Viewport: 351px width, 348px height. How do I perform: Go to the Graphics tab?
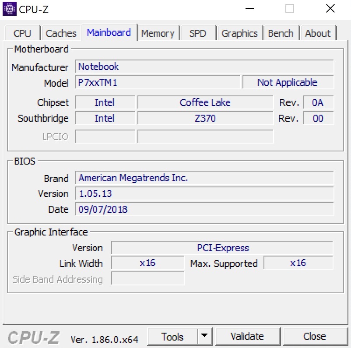click(239, 33)
